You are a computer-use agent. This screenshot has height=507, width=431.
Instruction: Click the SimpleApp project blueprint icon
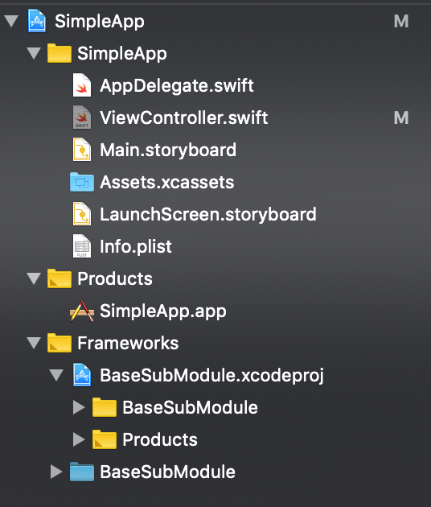tap(37, 21)
